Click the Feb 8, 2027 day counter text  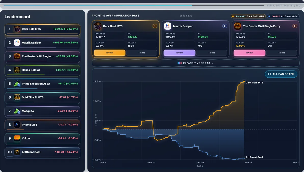(x=284, y=6)
